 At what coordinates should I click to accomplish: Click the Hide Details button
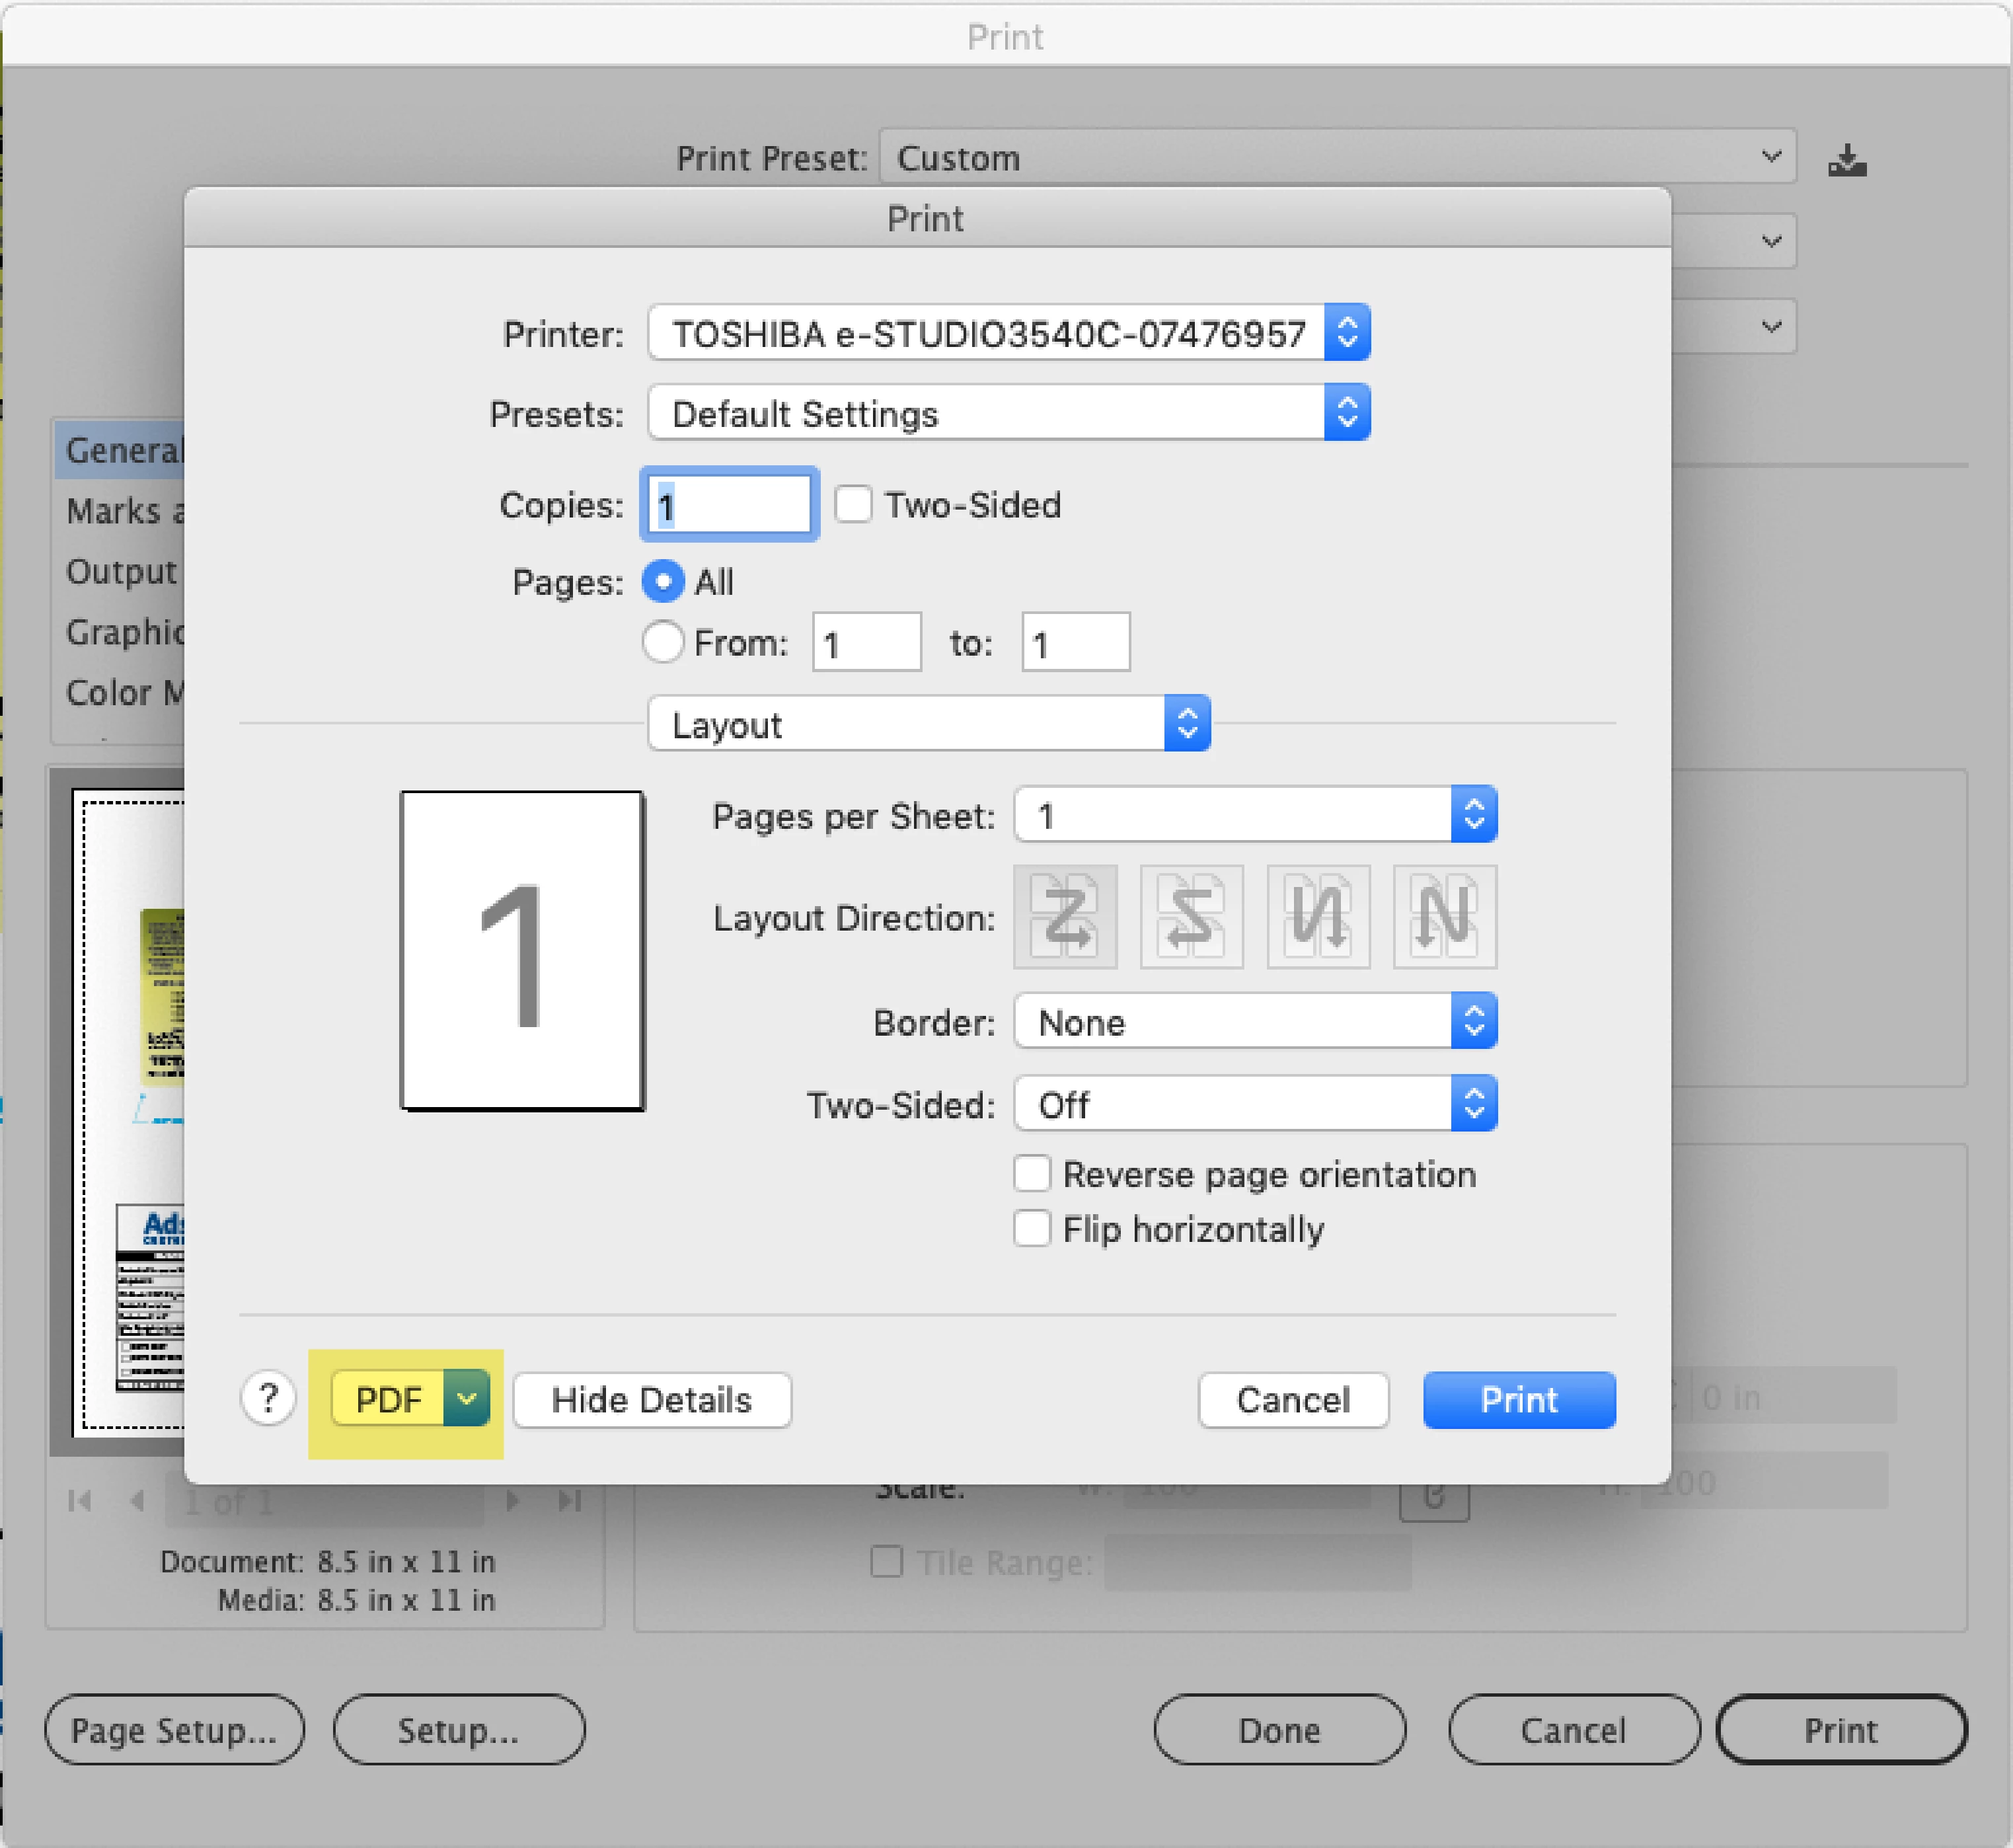[x=652, y=1400]
